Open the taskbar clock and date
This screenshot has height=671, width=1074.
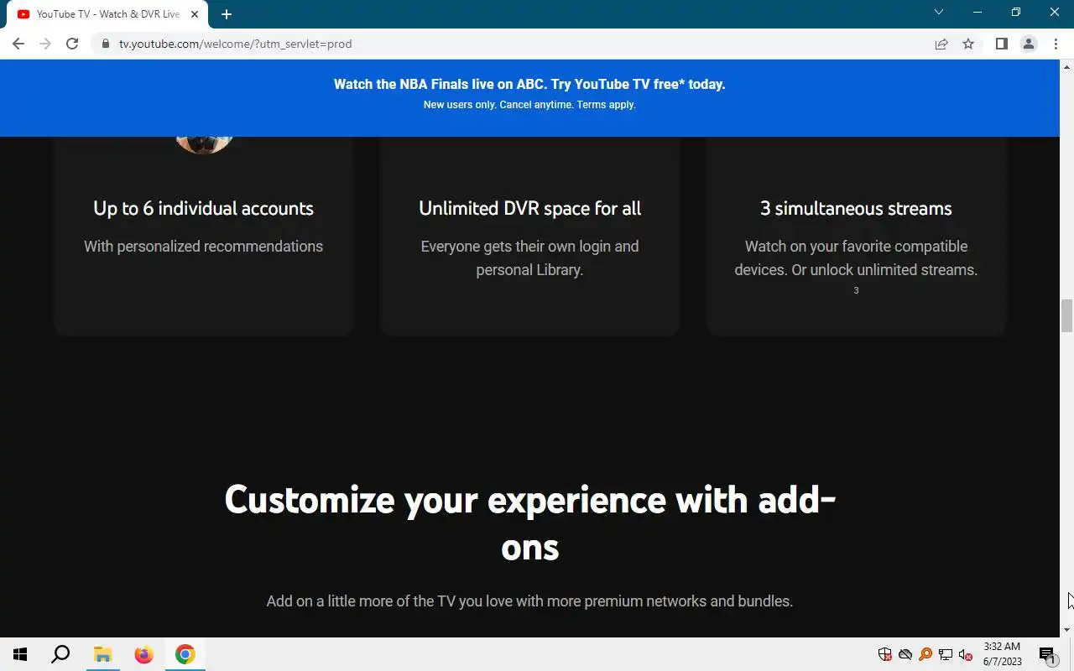click(x=1002, y=654)
